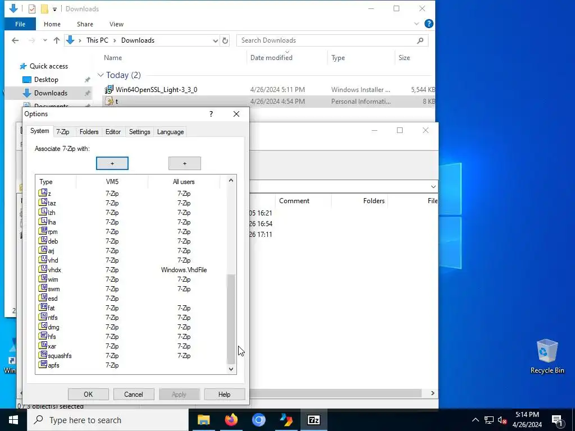
Task: Show hidden system tray icons
Action: pyautogui.click(x=475, y=420)
